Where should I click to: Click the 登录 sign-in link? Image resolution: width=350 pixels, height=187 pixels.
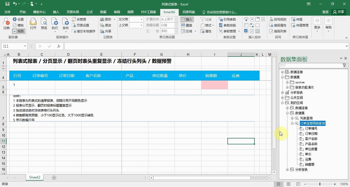[x=325, y=12]
